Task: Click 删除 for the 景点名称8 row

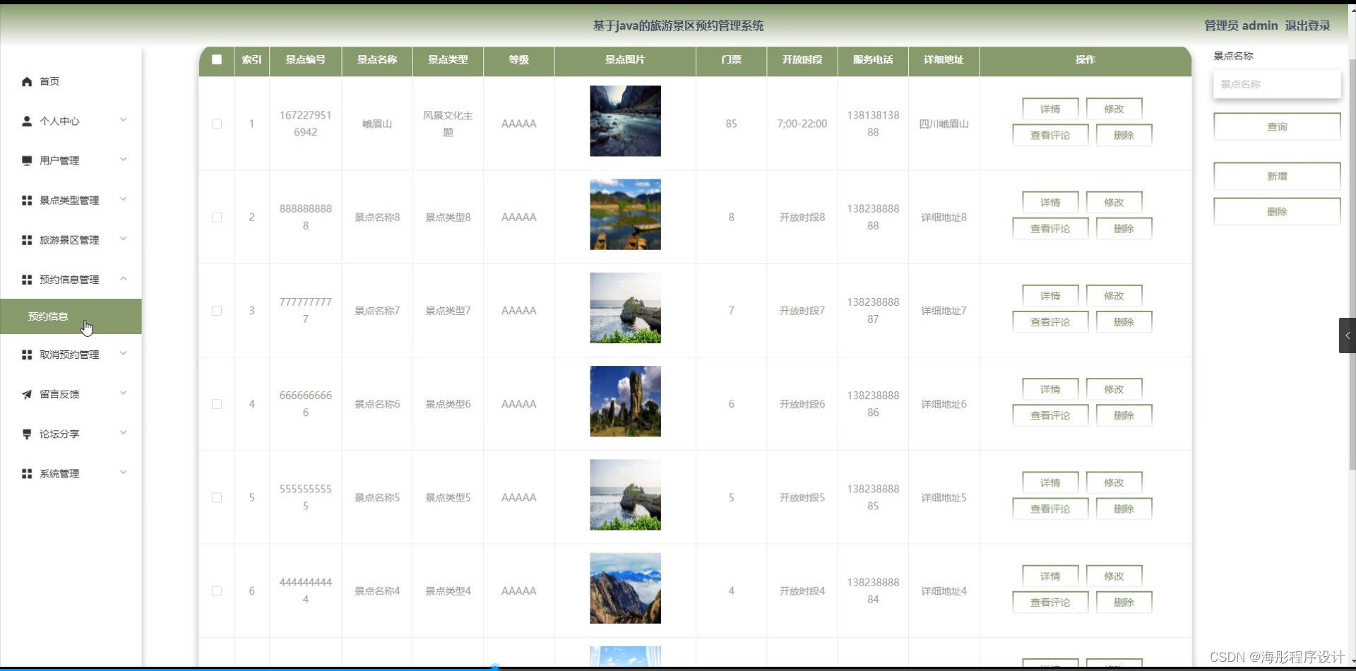Action: (1124, 229)
